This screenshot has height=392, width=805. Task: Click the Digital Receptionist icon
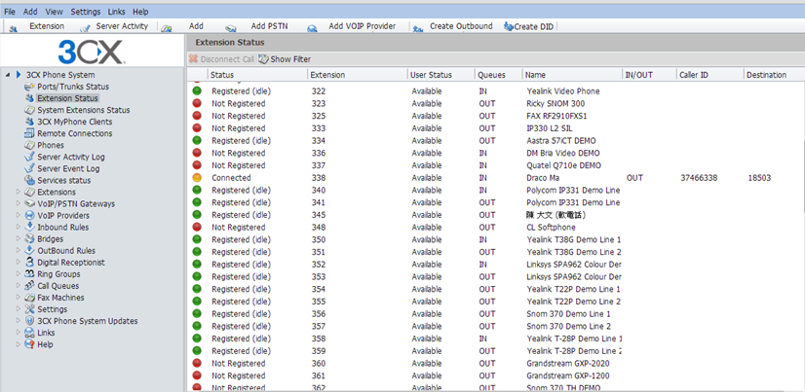pyautogui.click(x=29, y=263)
